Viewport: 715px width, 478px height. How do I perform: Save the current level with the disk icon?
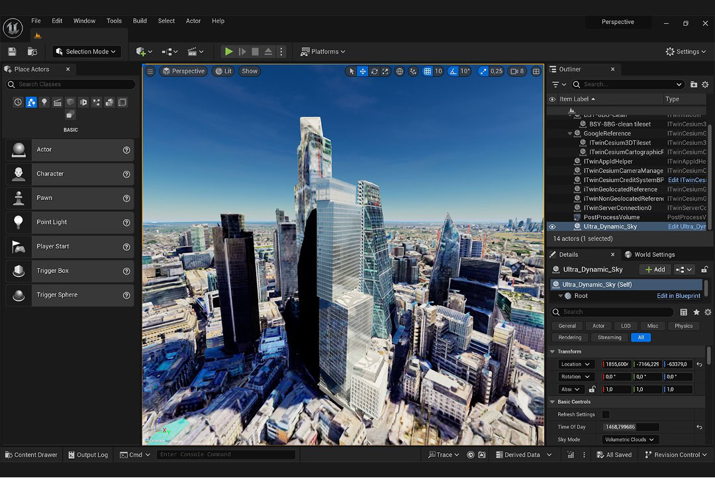(x=12, y=52)
